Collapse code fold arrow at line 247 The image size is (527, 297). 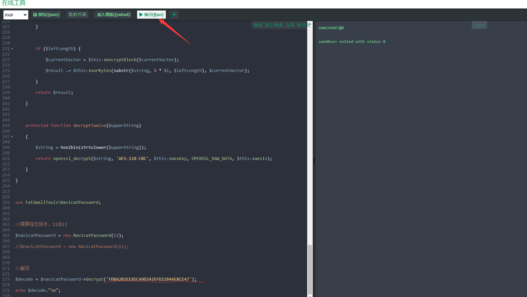12,137
